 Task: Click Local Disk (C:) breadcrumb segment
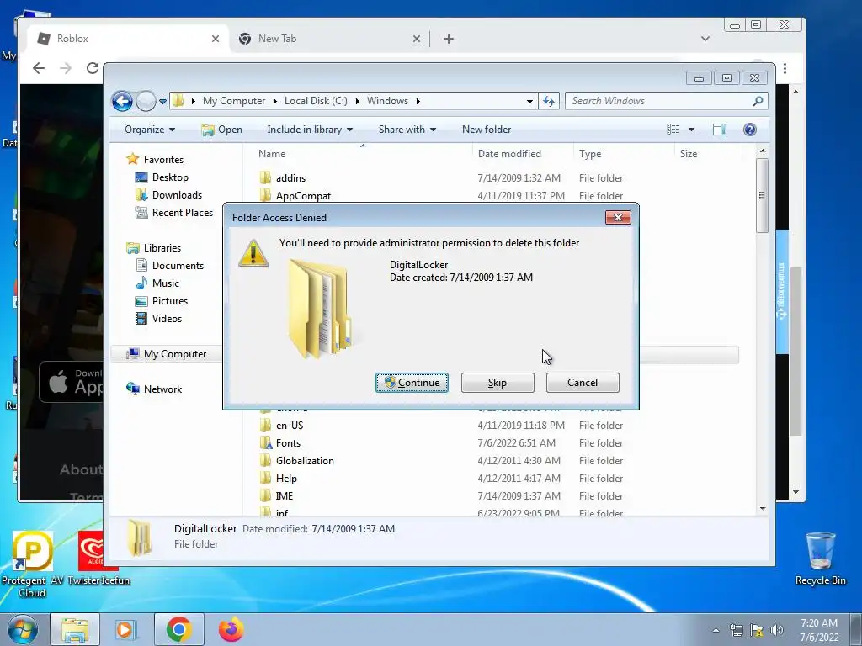(x=316, y=101)
